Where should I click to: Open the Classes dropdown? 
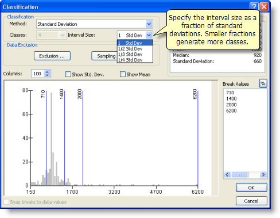point(62,35)
